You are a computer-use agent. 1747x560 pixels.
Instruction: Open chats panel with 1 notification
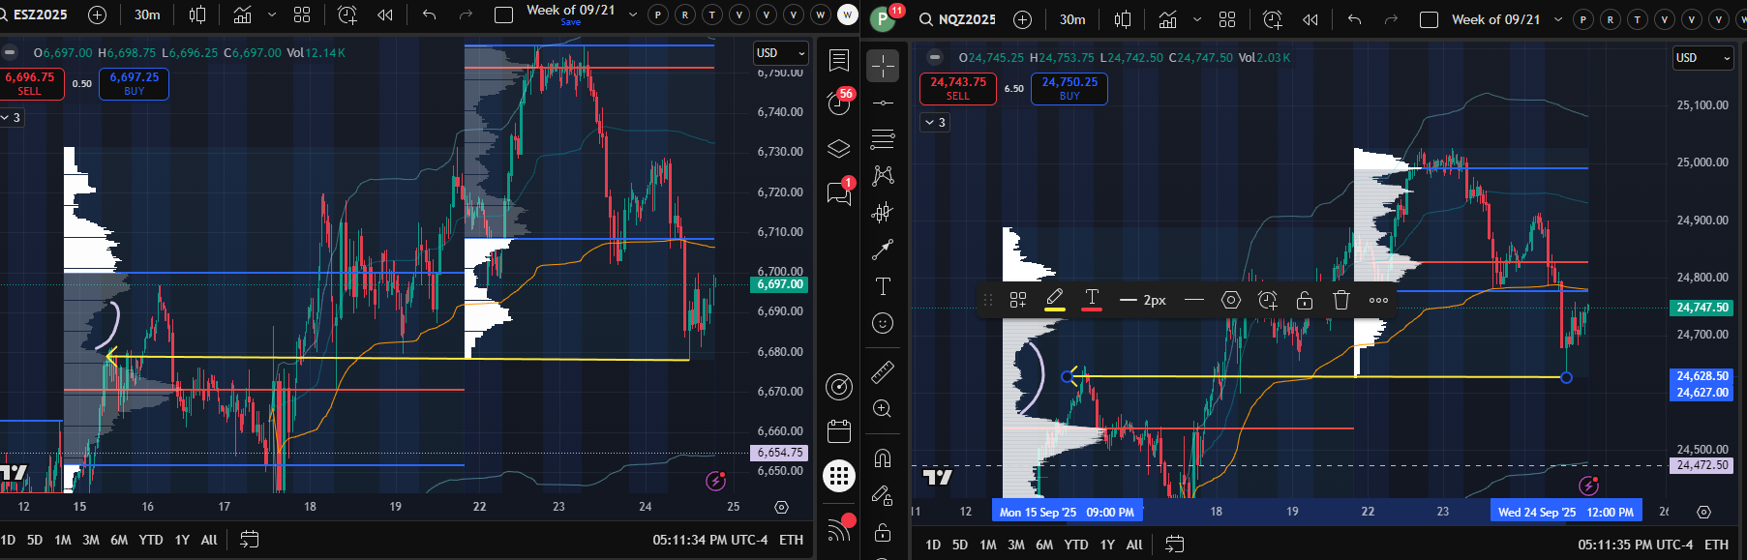pos(839,192)
